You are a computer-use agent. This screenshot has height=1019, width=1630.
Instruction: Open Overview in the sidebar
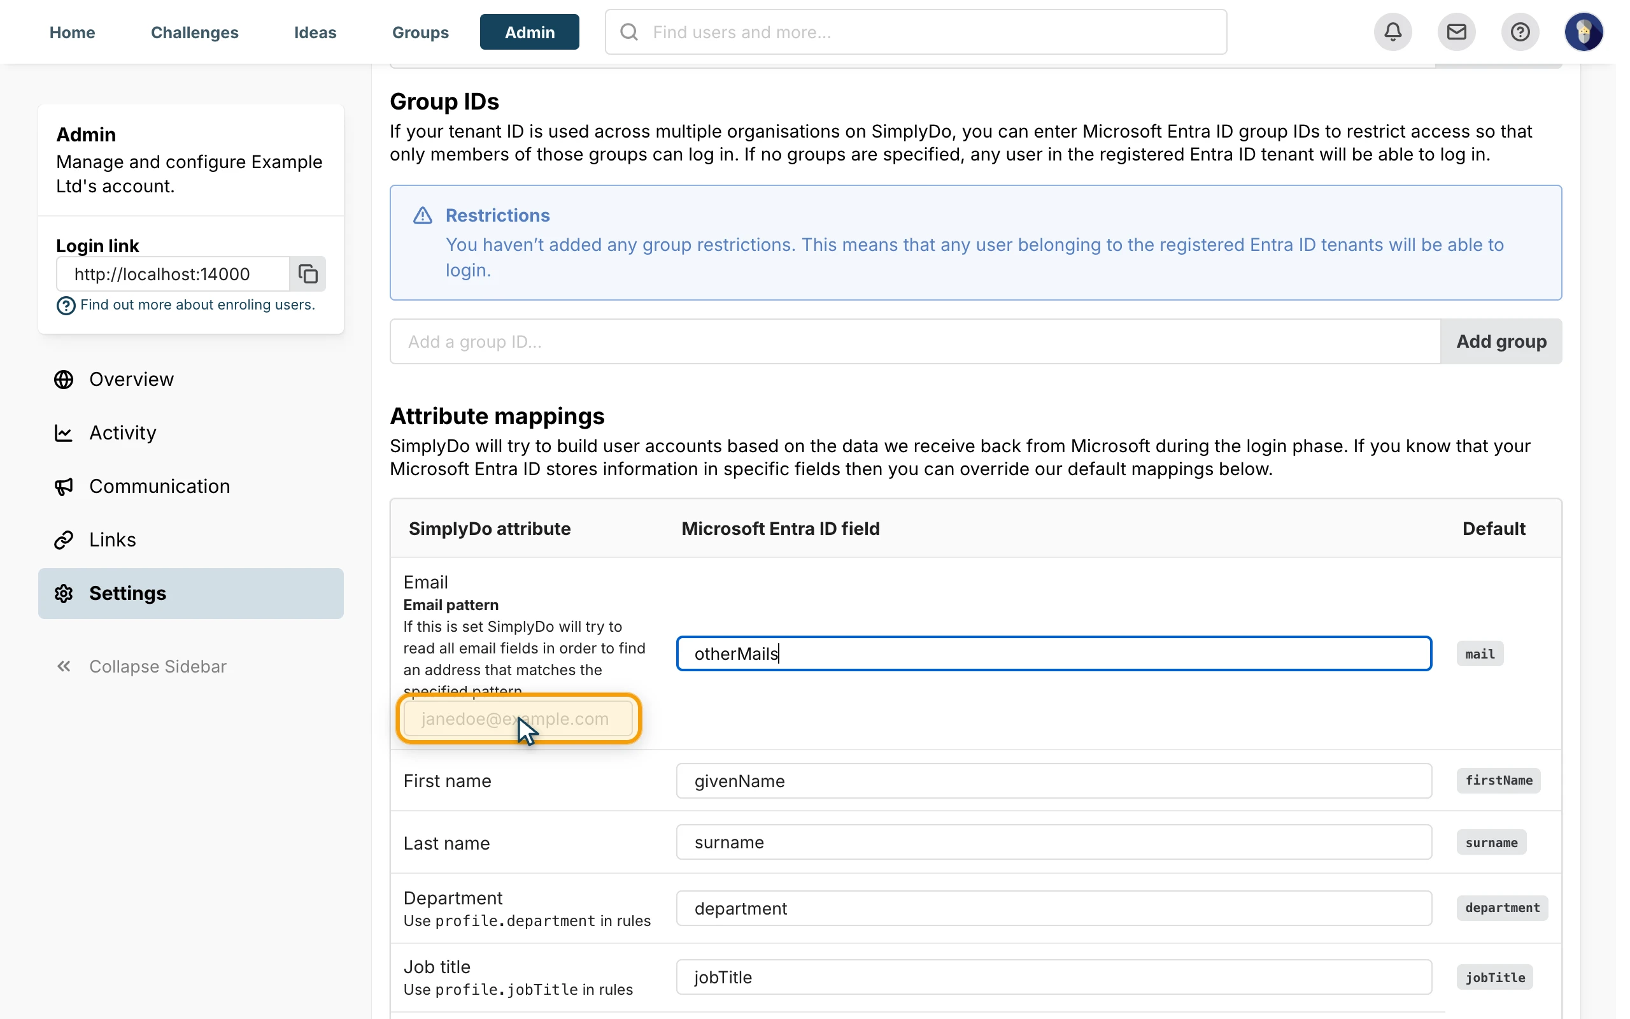[x=190, y=380]
